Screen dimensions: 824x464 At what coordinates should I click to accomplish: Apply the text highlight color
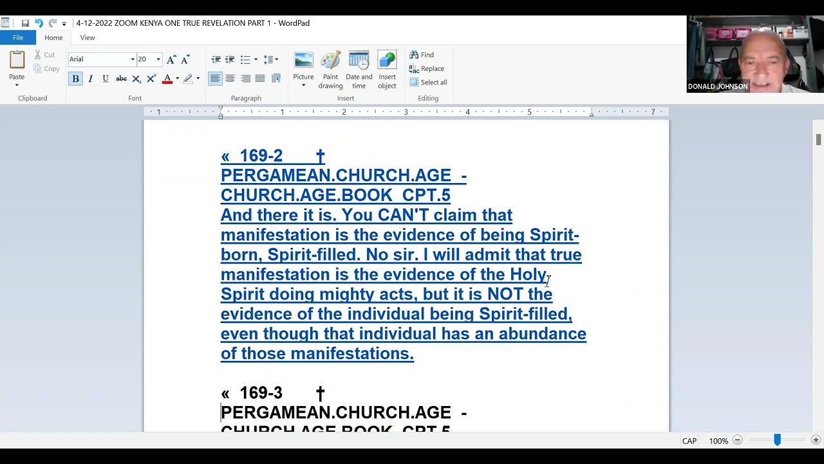[188, 79]
